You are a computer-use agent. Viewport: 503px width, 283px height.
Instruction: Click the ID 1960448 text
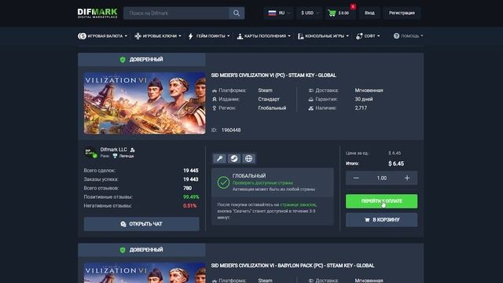tap(226, 130)
